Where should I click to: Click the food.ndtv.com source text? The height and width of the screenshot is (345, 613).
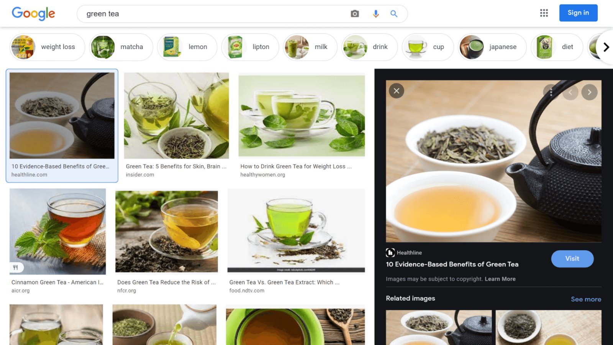tap(247, 291)
